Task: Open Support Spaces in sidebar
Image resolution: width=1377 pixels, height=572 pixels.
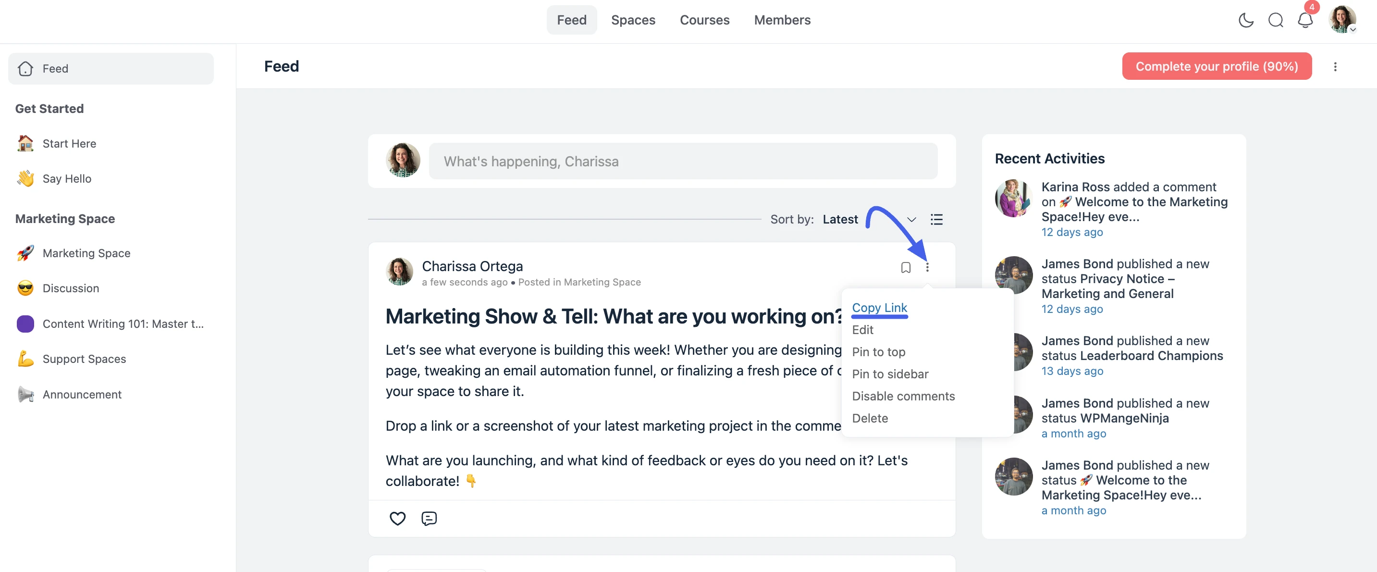Action: [84, 359]
